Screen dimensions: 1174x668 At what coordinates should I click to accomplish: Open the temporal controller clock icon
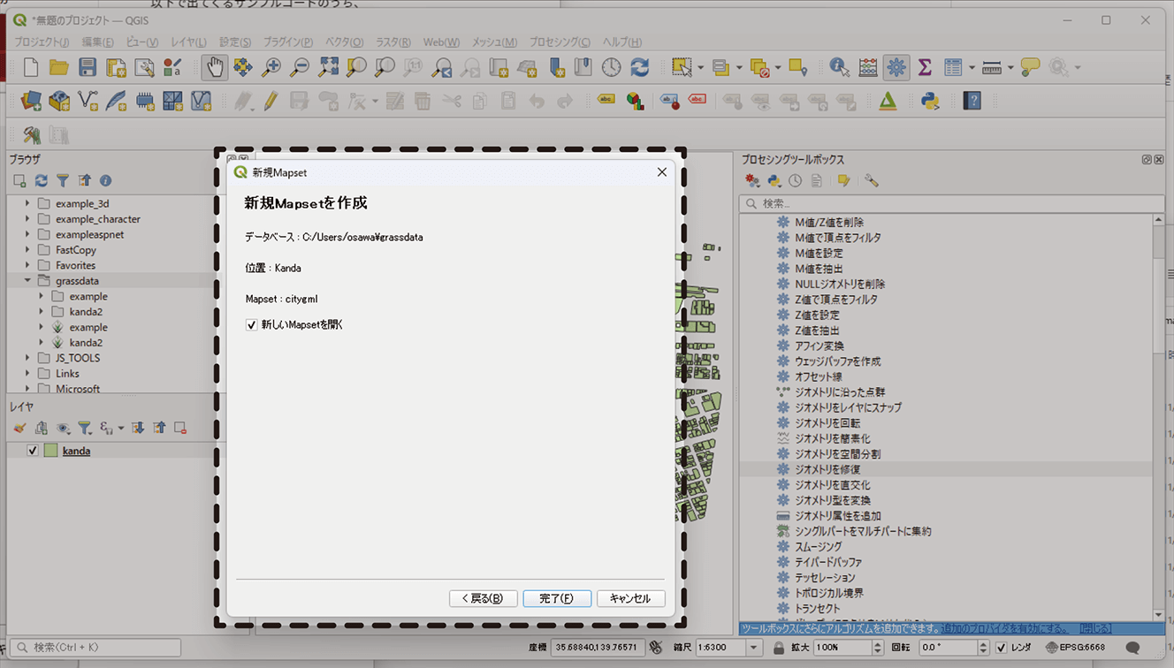click(611, 67)
